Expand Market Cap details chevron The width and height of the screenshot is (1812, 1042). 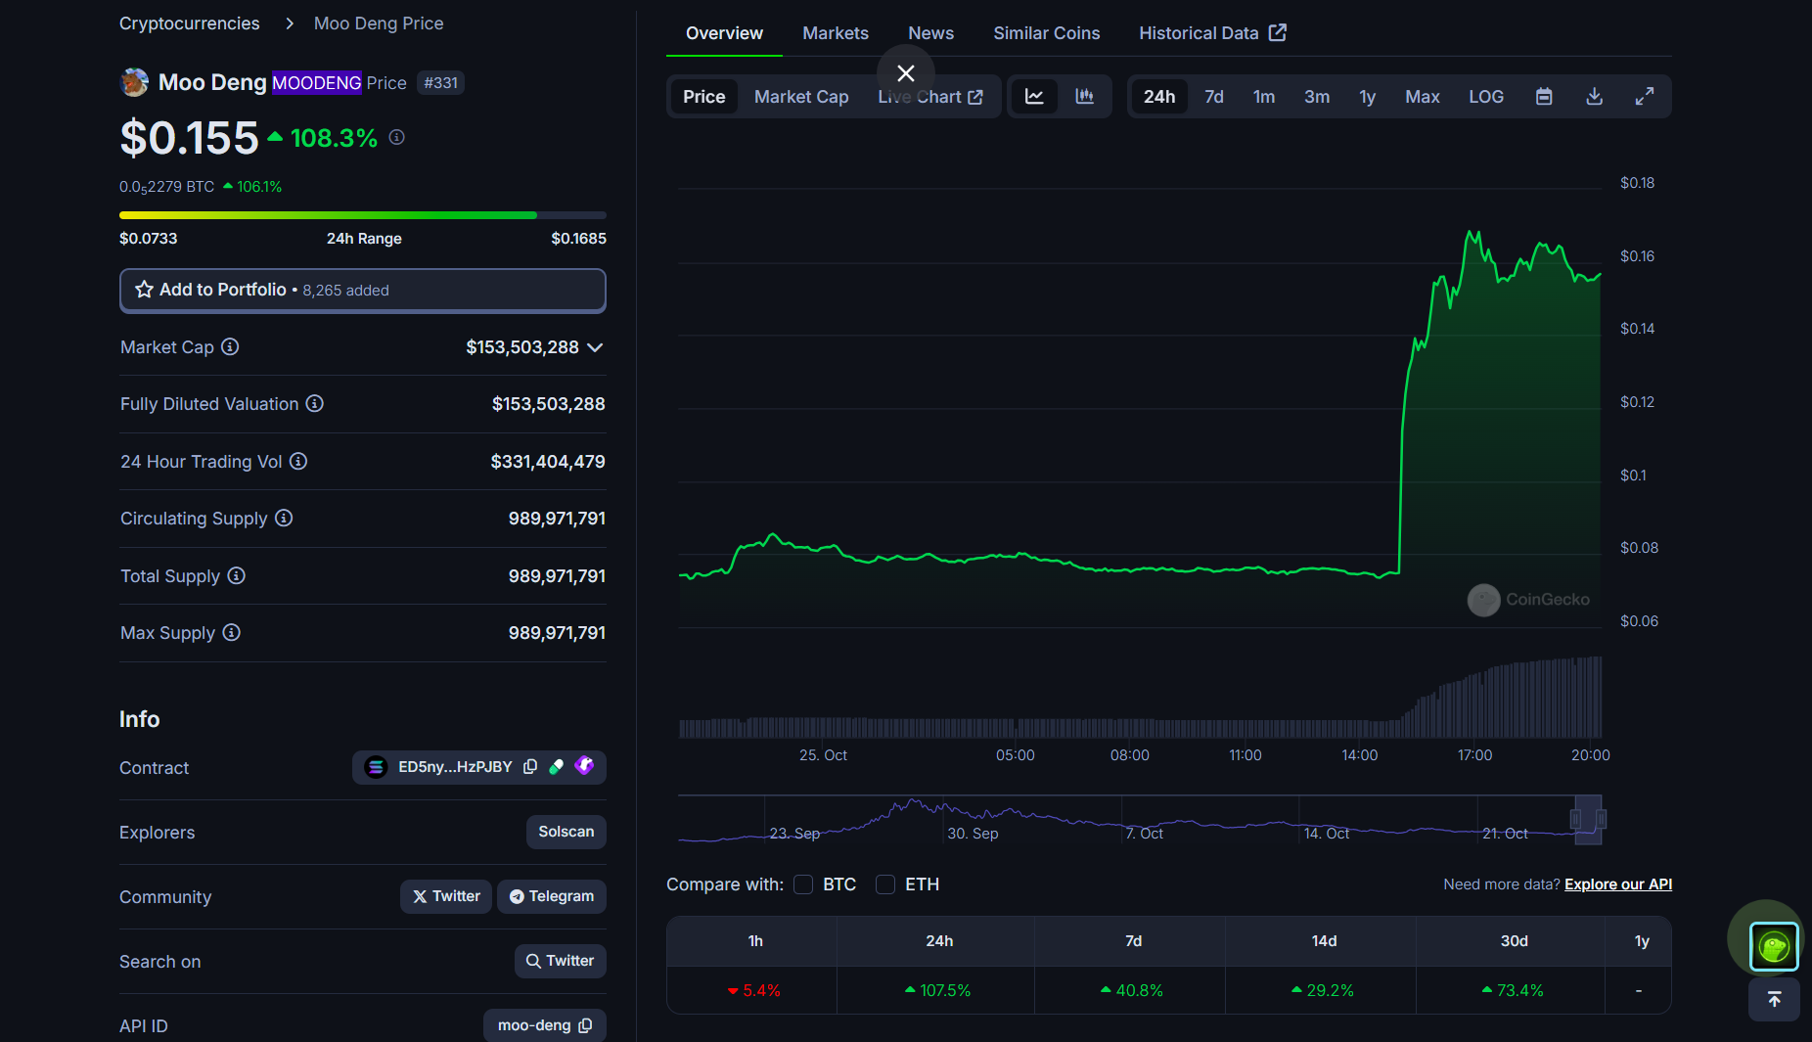click(595, 347)
